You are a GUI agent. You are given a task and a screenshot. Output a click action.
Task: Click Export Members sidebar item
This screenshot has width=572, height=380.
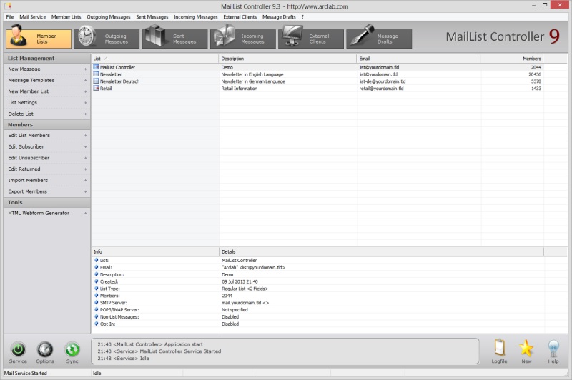[x=47, y=191]
